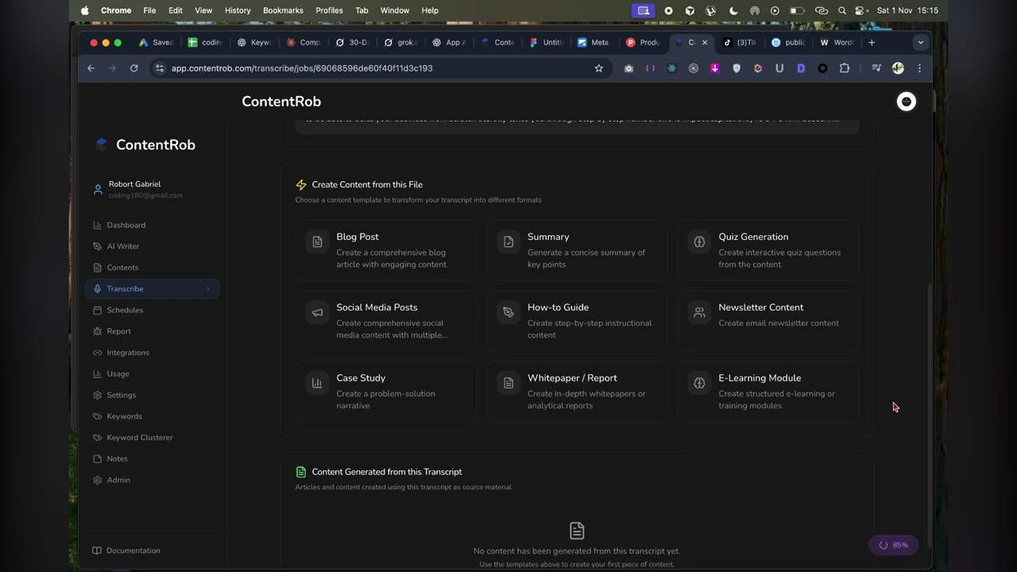Open the Profiles menu in menu bar

point(329,10)
